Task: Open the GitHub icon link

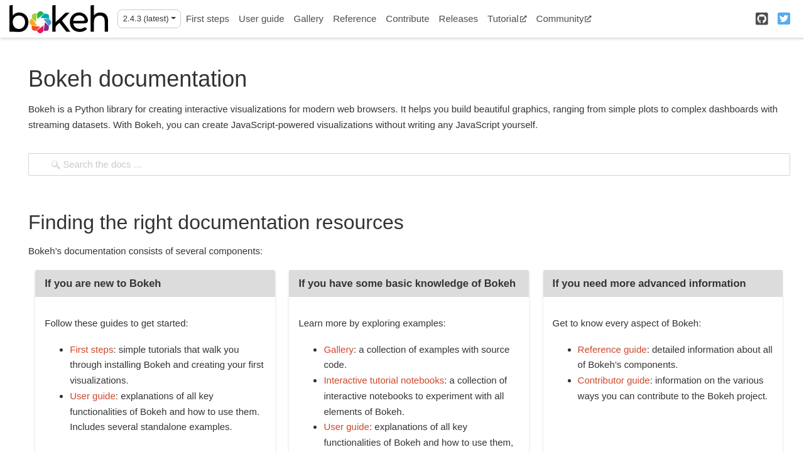Action: pyautogui.click(x=762, y=19)
